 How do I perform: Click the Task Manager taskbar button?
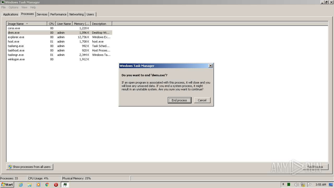pos(65,185)
